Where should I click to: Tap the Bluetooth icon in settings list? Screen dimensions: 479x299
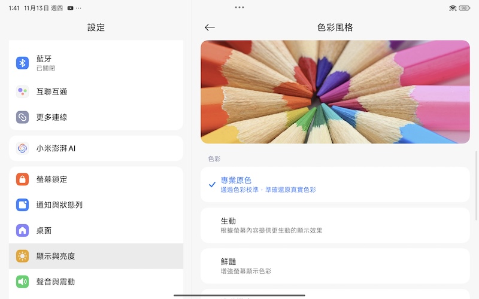pos(22,63)
